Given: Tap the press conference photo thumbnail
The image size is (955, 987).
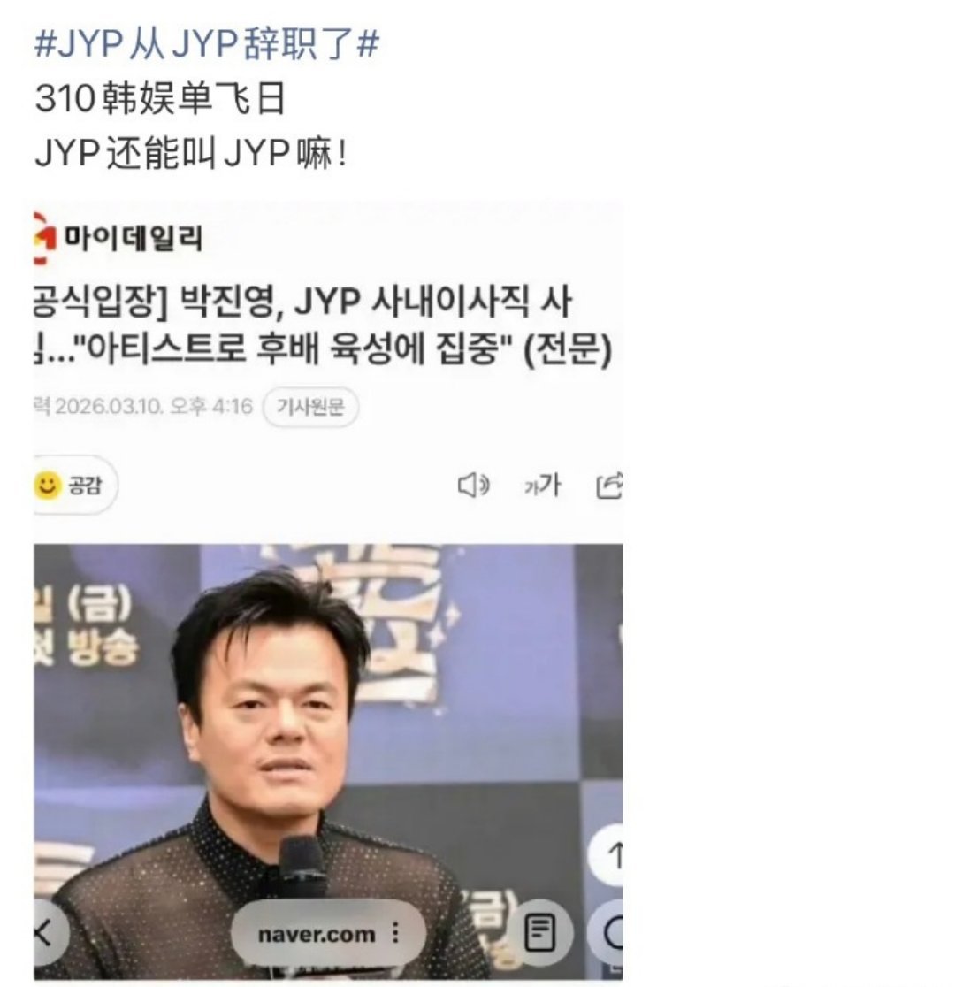Looking at the screenshot, I should pos(328,762).
